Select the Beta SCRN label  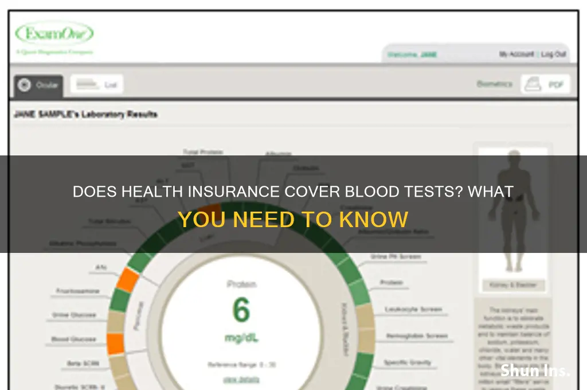[83, 363]
